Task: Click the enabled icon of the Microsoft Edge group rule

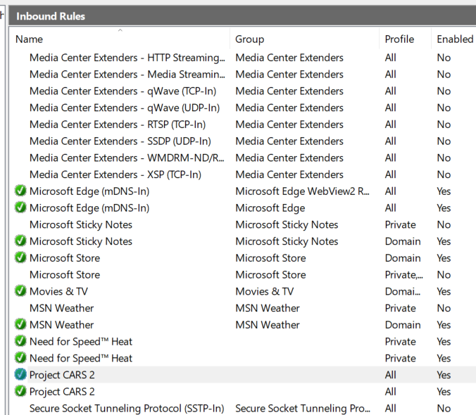Action: [20, 207]
